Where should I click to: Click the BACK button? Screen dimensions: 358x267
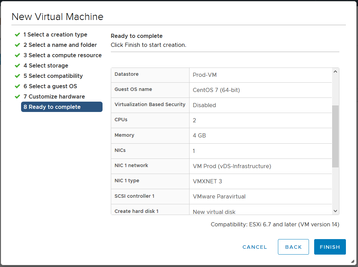[x=293, y=247]
